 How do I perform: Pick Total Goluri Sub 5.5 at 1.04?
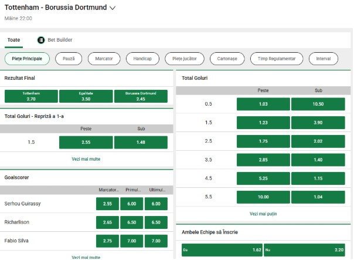coord(318,197)
